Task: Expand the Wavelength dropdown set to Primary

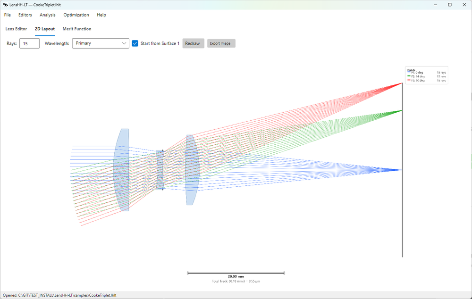Action: coord(101,43)
